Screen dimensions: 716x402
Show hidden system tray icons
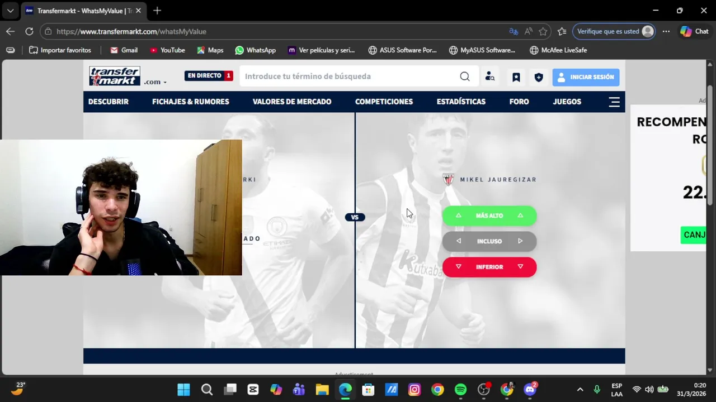580,390
